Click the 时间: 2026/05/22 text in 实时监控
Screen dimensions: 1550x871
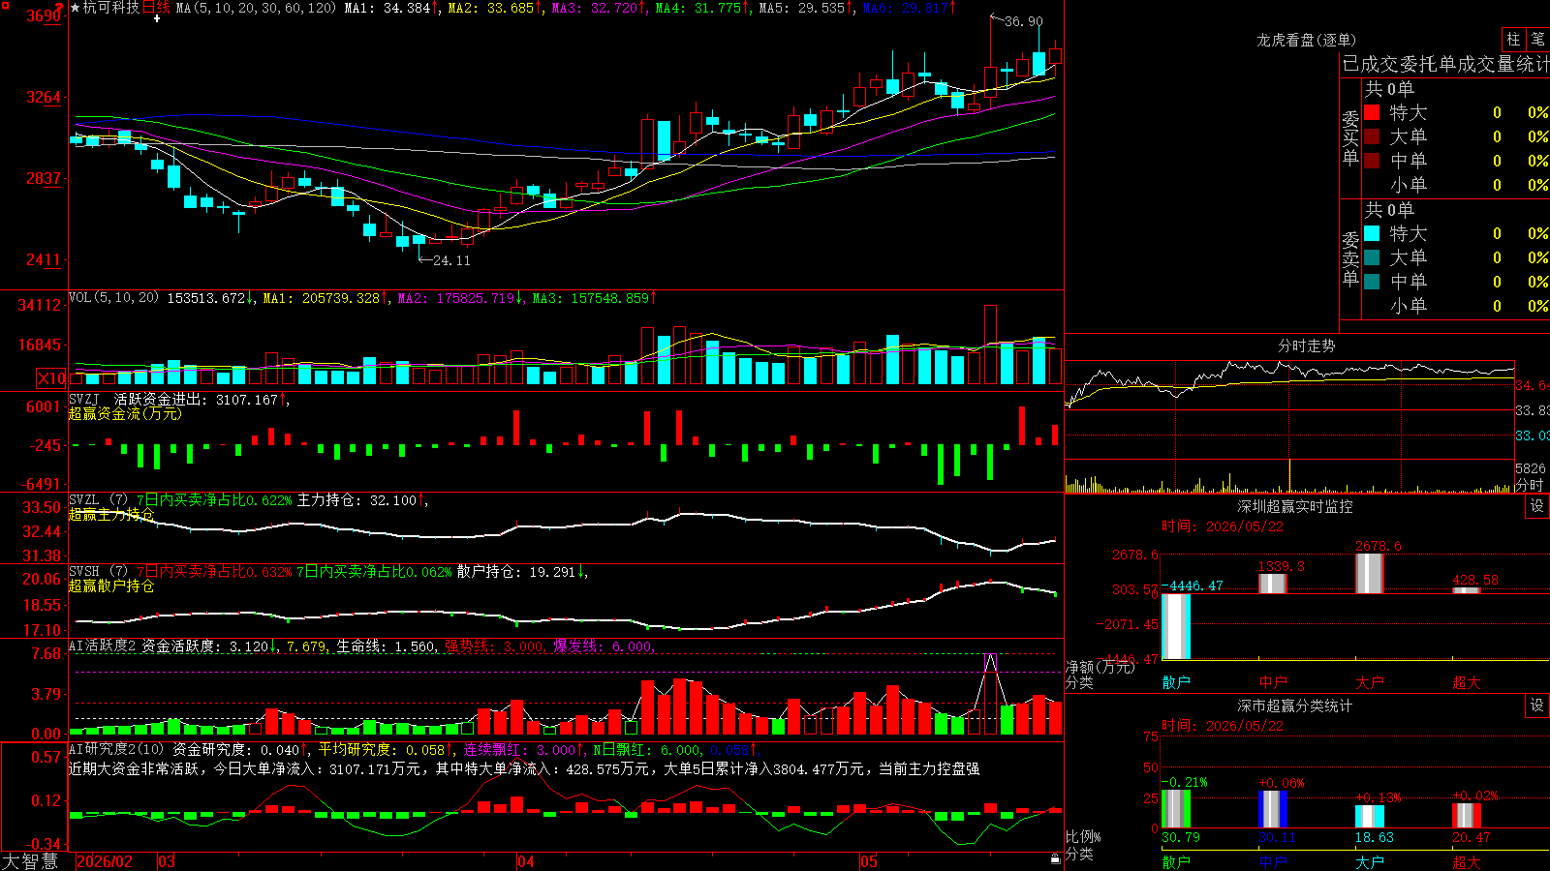pos(1223,526)
